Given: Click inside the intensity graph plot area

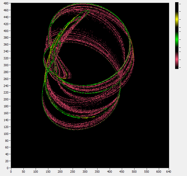Looking at the screenshot, I should tap(90, 85).
